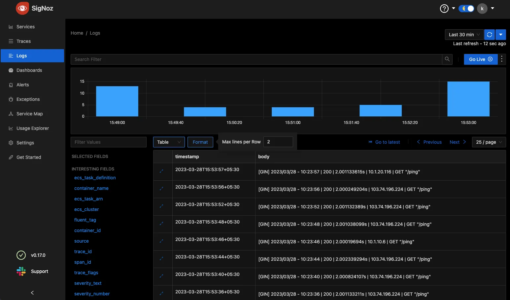
Task: Expand log row 15:53:36 with expand icon
Action: (x=161, y=293)
